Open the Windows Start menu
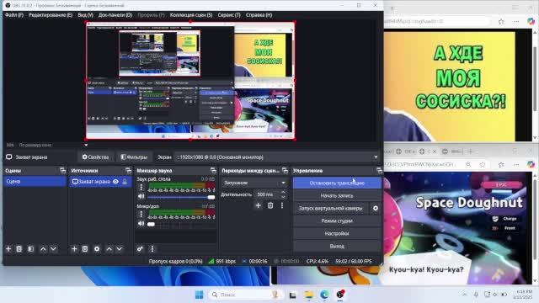Screen dimensions: 539x303 pos(199,295)
